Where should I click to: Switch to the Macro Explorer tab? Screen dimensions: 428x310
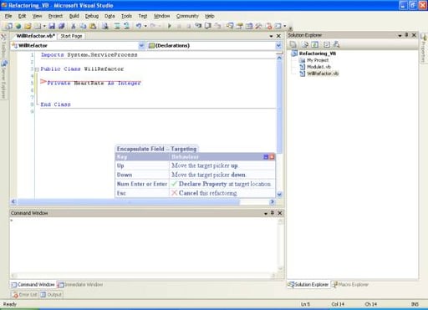[350, 284]
